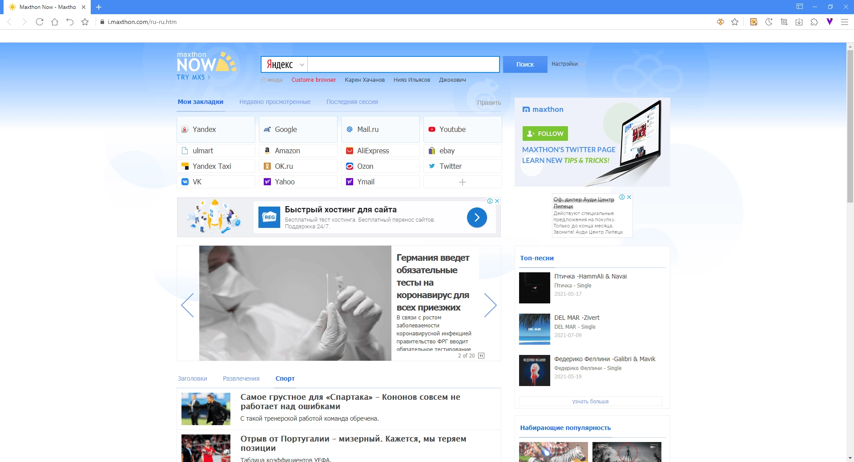Click the address bar URL
Screen dimensions: 854x462
142,22
